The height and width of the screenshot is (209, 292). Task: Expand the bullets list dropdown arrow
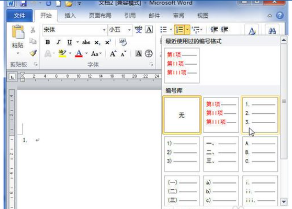click(x=171, y=29)
